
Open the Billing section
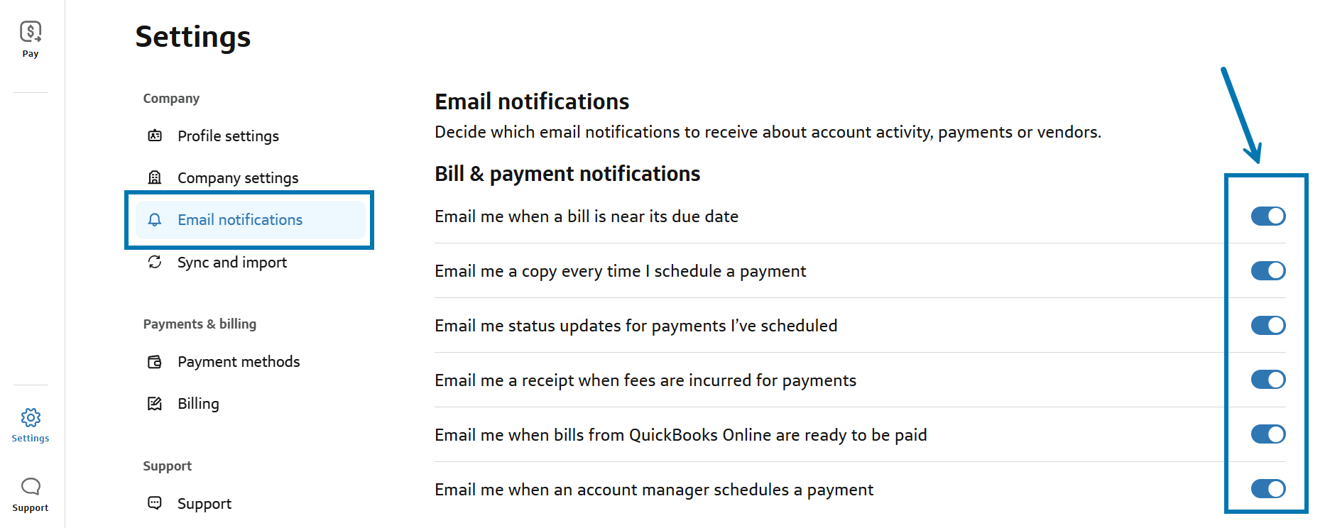click(x=198, y=404)
